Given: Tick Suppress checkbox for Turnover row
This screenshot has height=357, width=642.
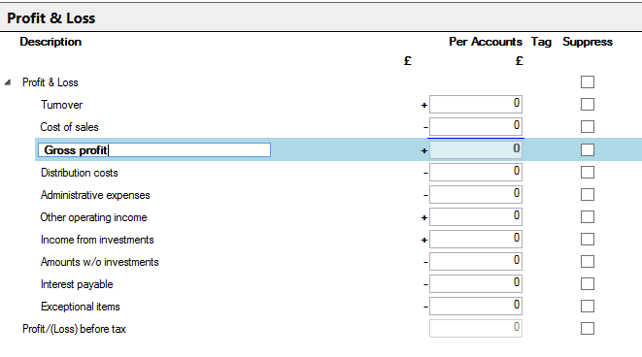Looking at the screenshot, I should coord(588,104).
